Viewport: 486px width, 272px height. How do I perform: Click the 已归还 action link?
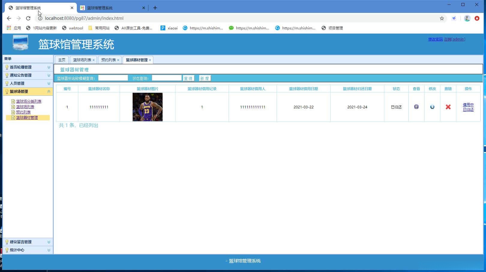pos(468,110)
